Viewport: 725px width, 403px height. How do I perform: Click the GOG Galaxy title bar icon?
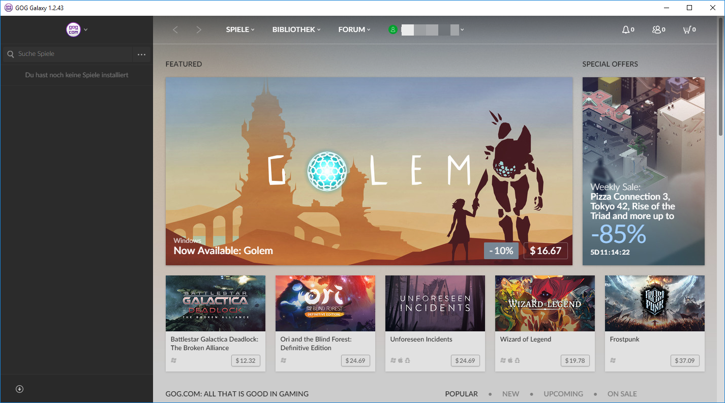coord(9,8)
